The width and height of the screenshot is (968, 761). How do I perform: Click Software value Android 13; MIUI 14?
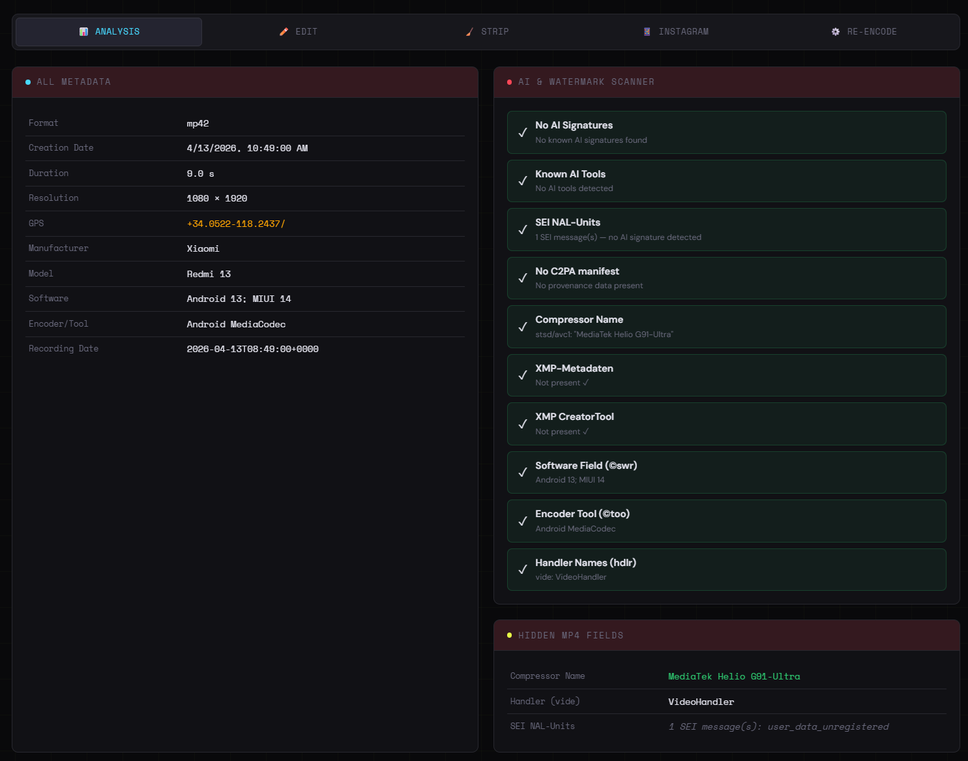pyautogui.click(x=239, y=299)
